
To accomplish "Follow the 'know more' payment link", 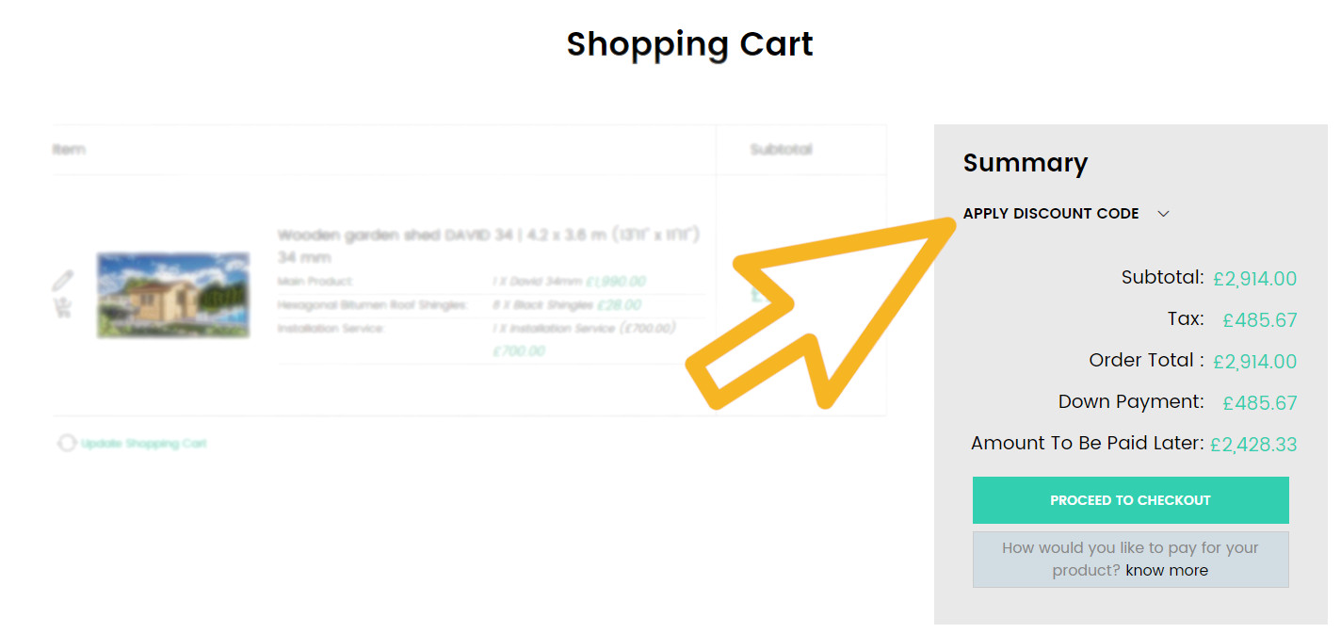I will coord(1167,570).
